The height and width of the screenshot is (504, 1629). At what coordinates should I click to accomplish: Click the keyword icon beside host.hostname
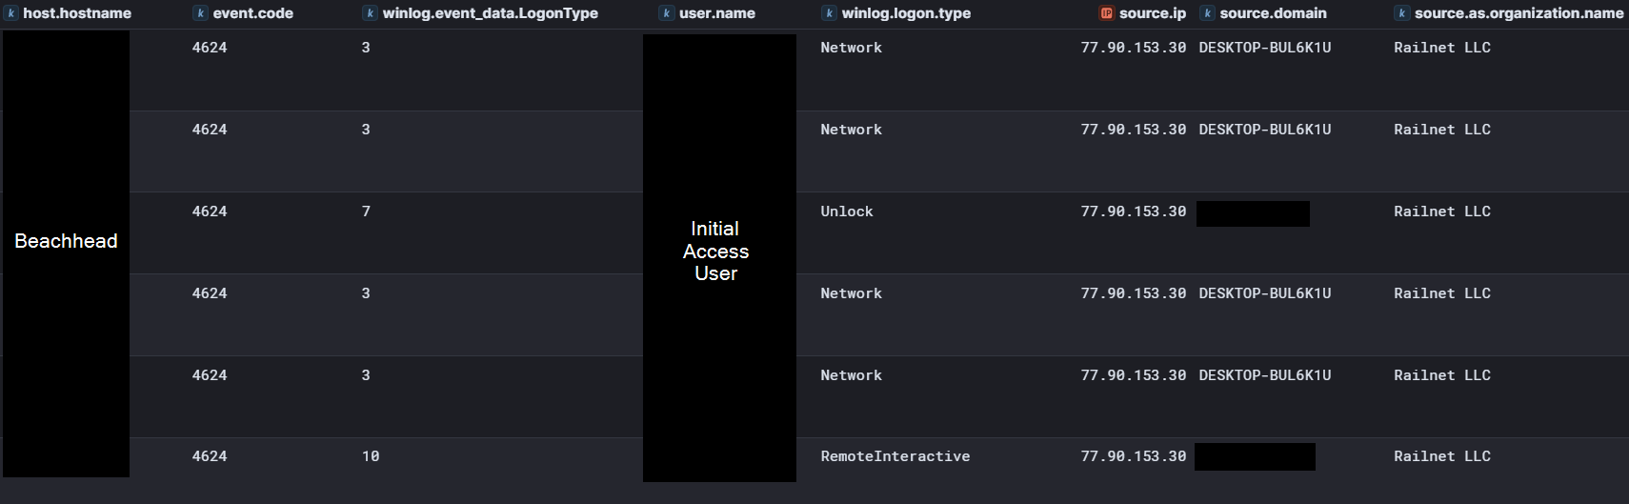[x=11, y=13]
